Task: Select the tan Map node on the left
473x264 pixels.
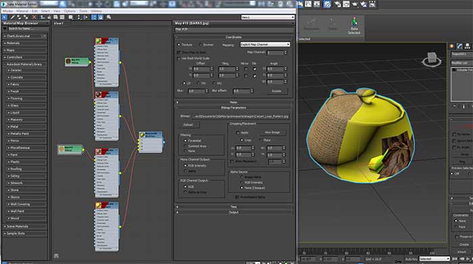Action: (70, 149)
